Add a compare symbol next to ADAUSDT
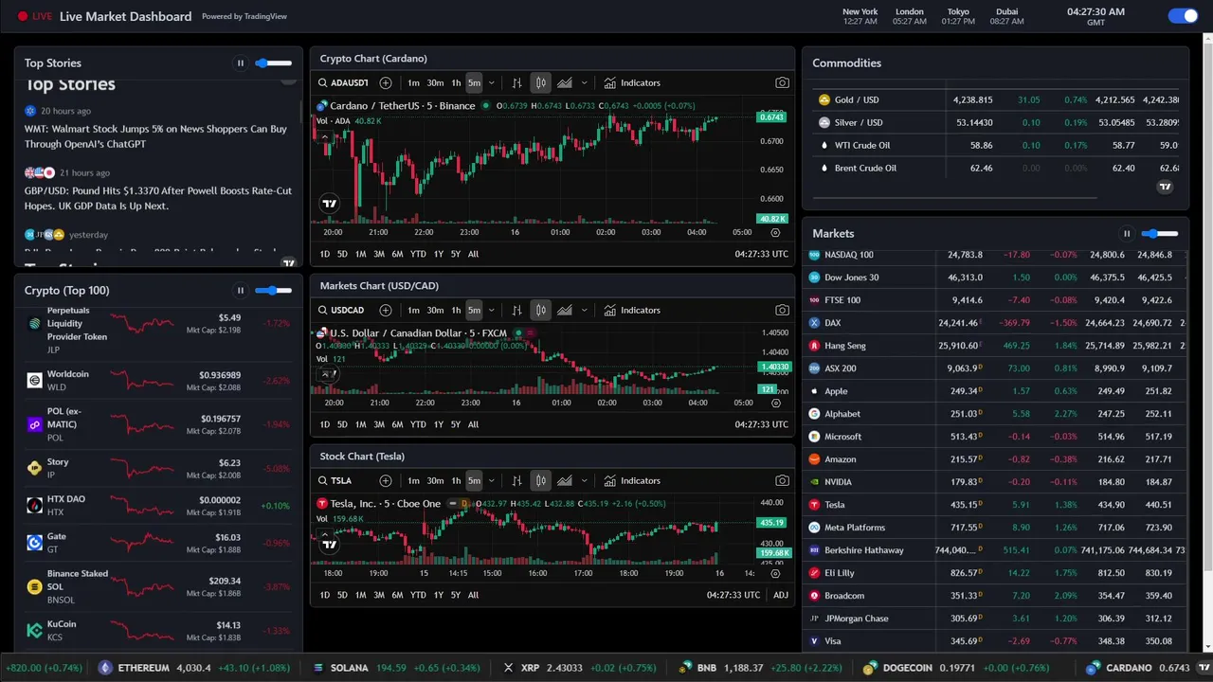The image size is (1213, 682). [386, 83]
